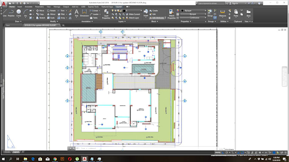The image size is (289, 162).
Task: Open the AutoCAD application menu
Action: (x=4, y=3)
